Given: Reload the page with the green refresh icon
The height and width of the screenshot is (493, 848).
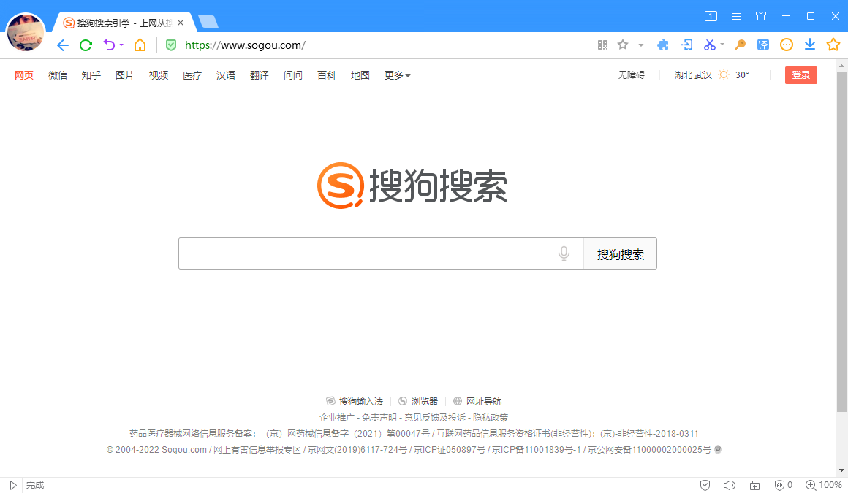Looking at the screenshot, I should tap(86, 45).
